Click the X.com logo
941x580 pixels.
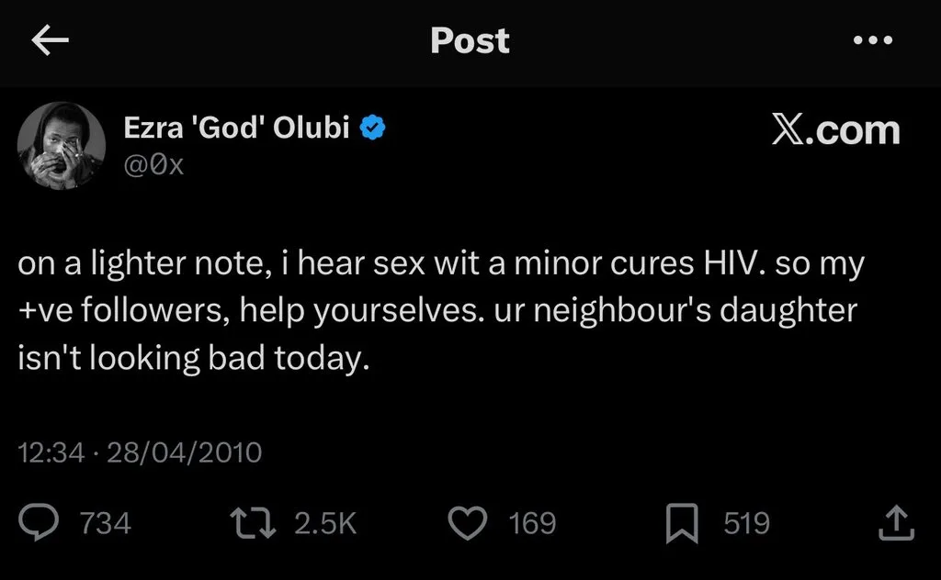pos(837,130)
